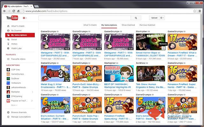204x127 pixels.
Task: Click the Popular on YouTube icon
Action: pyautogui.click(x=8, y=101)
